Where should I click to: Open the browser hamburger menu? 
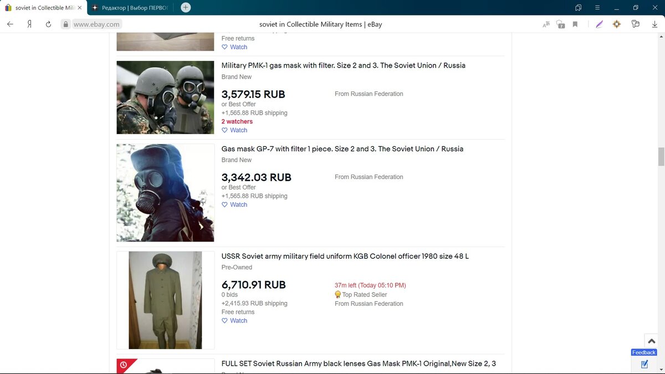pyautogui.click(x=597, y=8)
